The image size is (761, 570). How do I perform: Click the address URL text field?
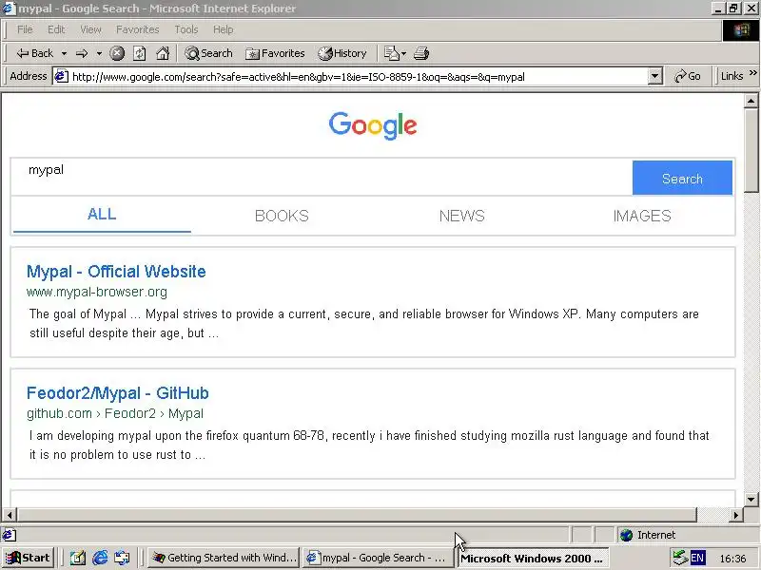[x=359, y=77]
